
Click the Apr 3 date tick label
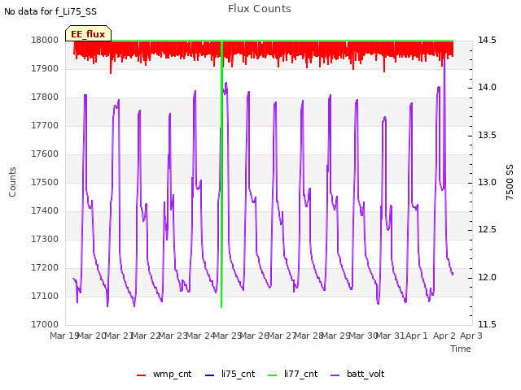tap(471, 336)
